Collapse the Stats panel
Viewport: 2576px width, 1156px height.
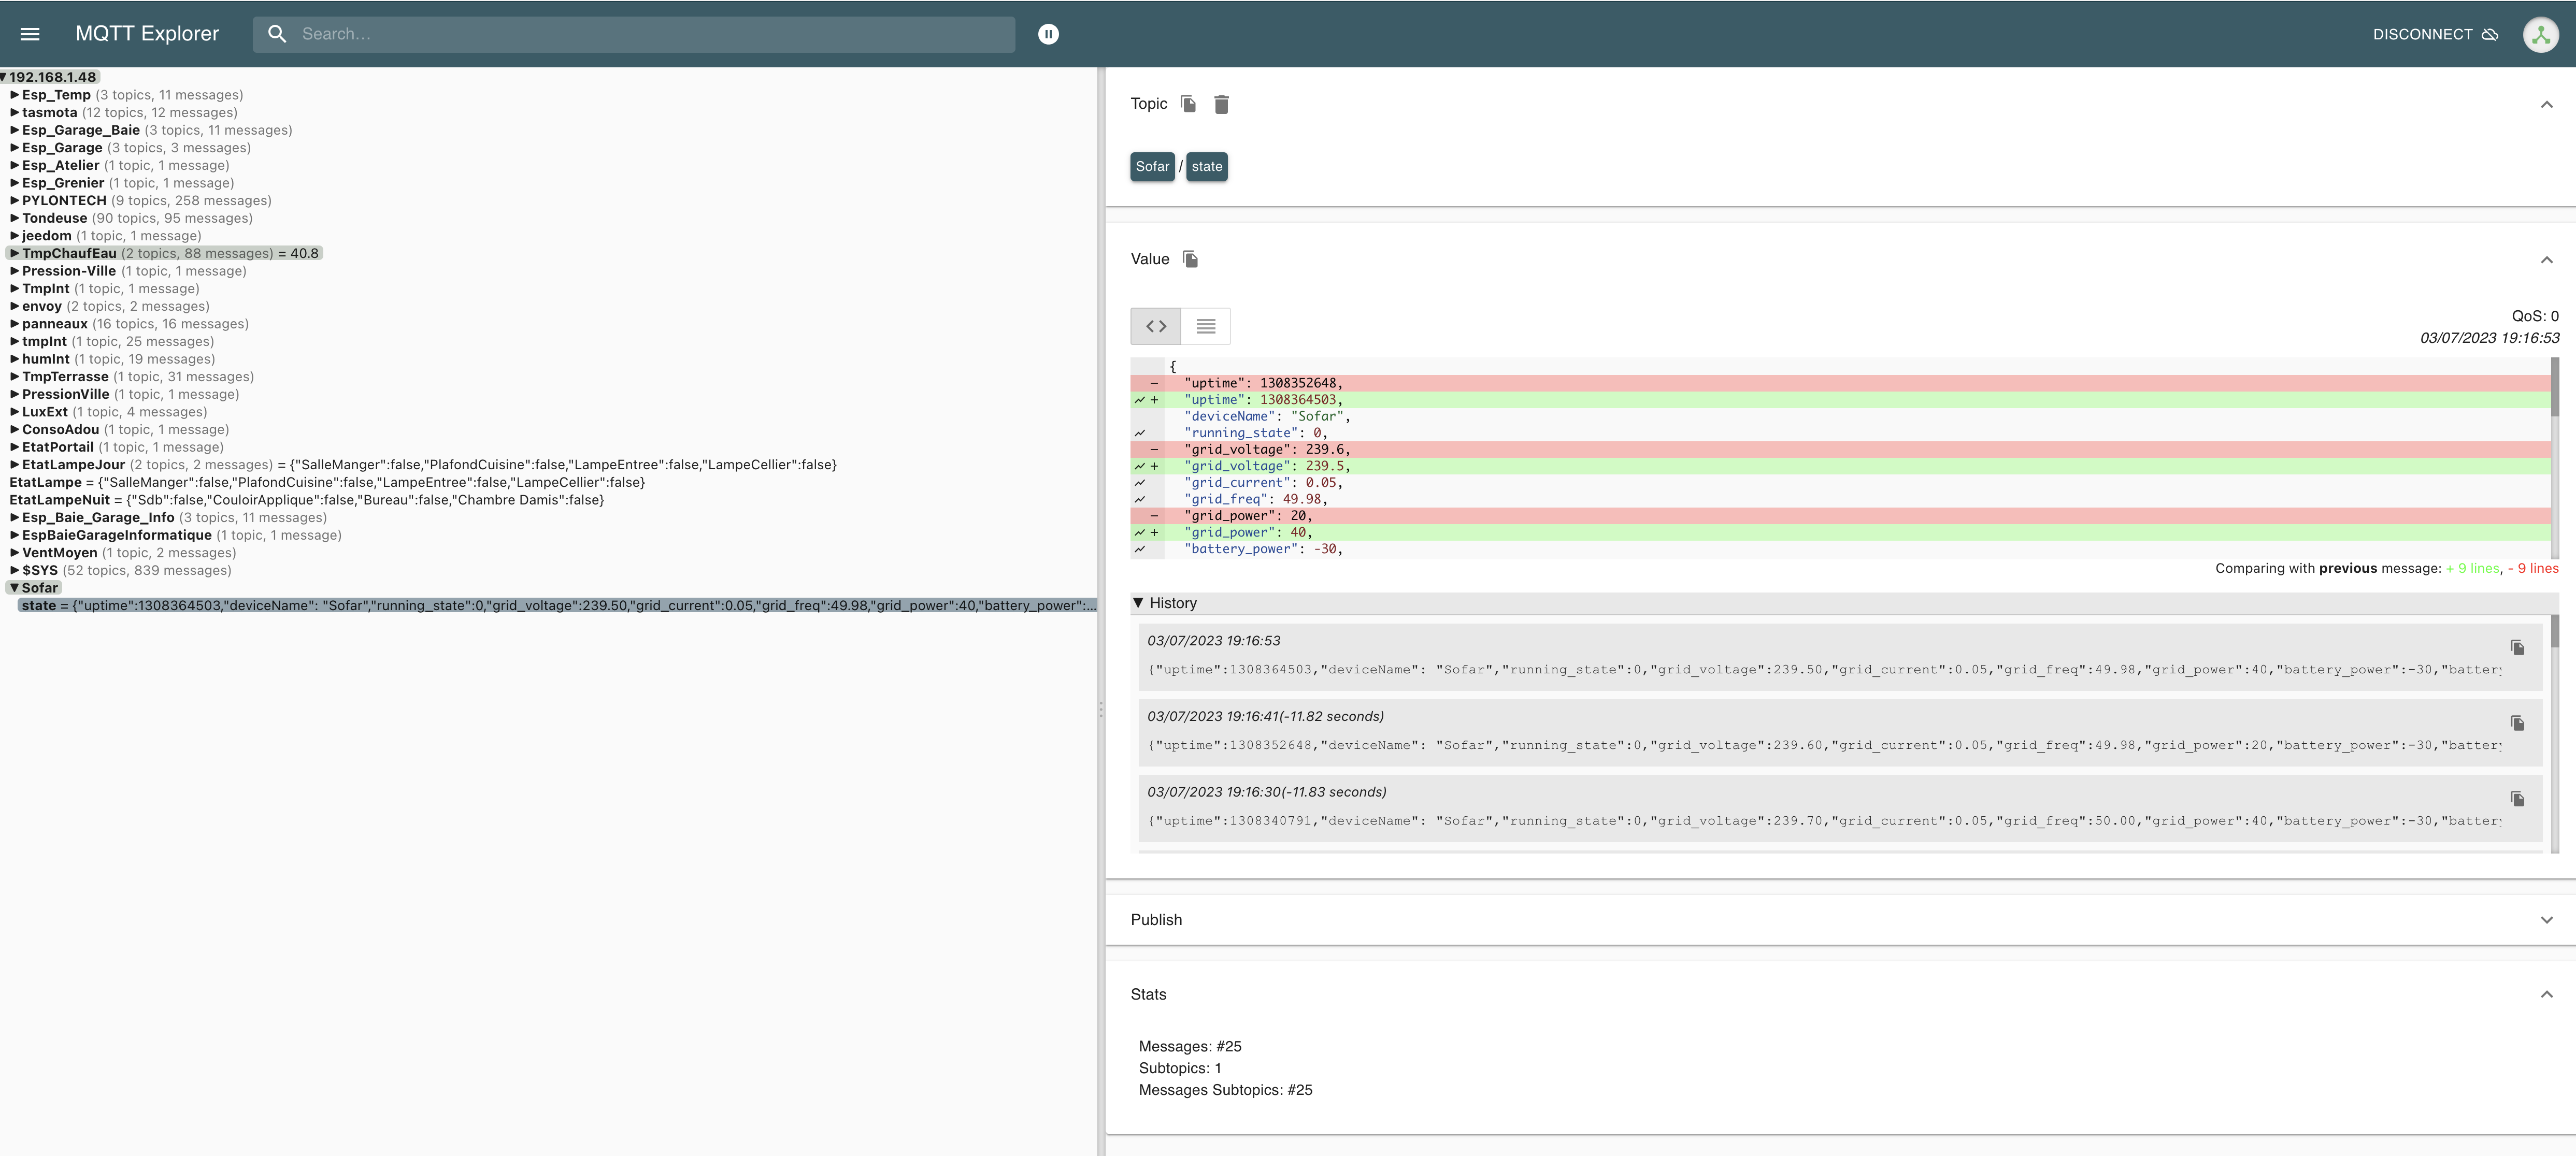pyautogui.click(x=2546, y=995)
